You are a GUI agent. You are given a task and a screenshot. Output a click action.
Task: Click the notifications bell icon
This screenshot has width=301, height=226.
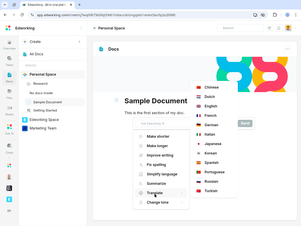pyautogui.click(x=279, y=28)
